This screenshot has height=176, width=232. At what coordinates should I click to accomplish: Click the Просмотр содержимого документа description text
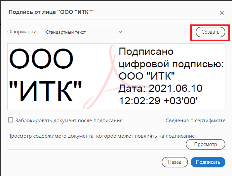[x=101, y=136]
